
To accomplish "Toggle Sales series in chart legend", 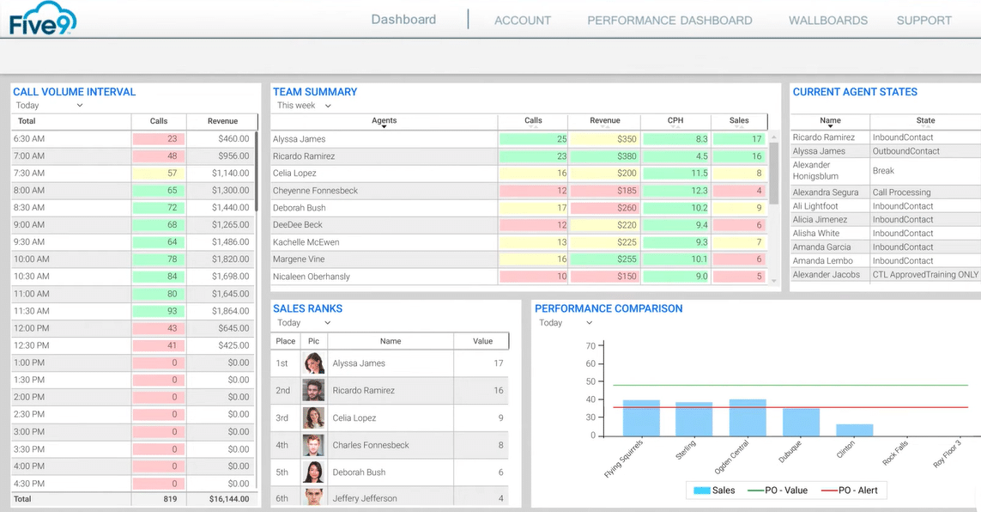I will click(714, 491).
